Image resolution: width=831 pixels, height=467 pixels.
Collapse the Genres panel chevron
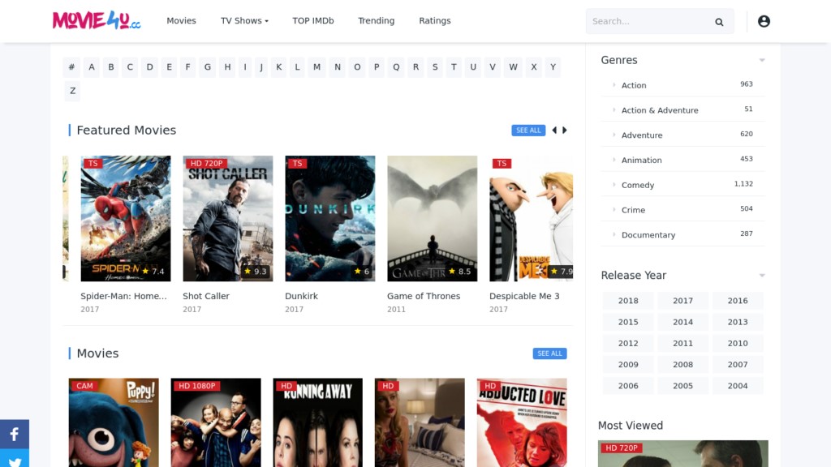pyautogui.click(x=761, y=59)
